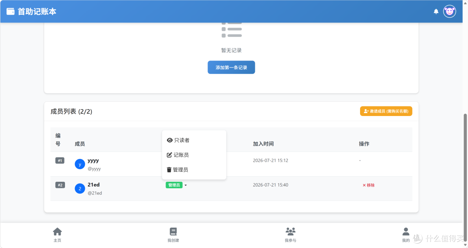Open 我创建 tab label
This screenshot has height=248, width=468.
pyautogui.click(x=173, y=241)
